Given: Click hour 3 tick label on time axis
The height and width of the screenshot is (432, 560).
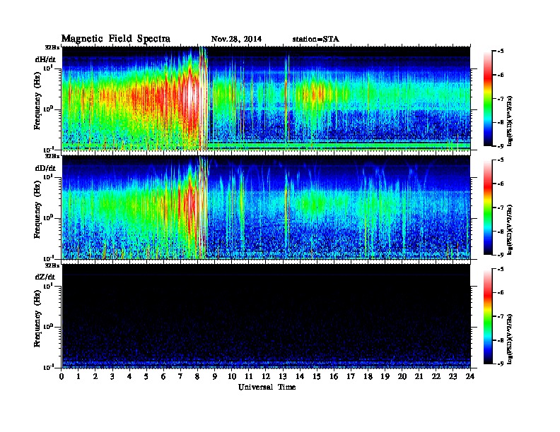Looking at the screenshot, I should 112,377.
